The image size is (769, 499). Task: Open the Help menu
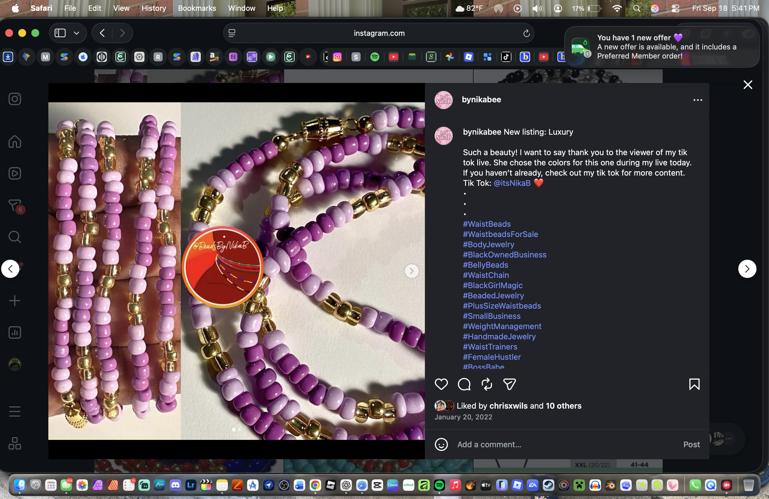(x=275, y=8)
